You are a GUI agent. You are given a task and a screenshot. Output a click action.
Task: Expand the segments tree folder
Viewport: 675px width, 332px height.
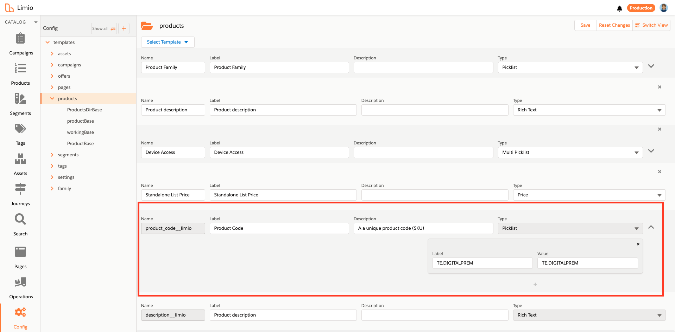52,155
